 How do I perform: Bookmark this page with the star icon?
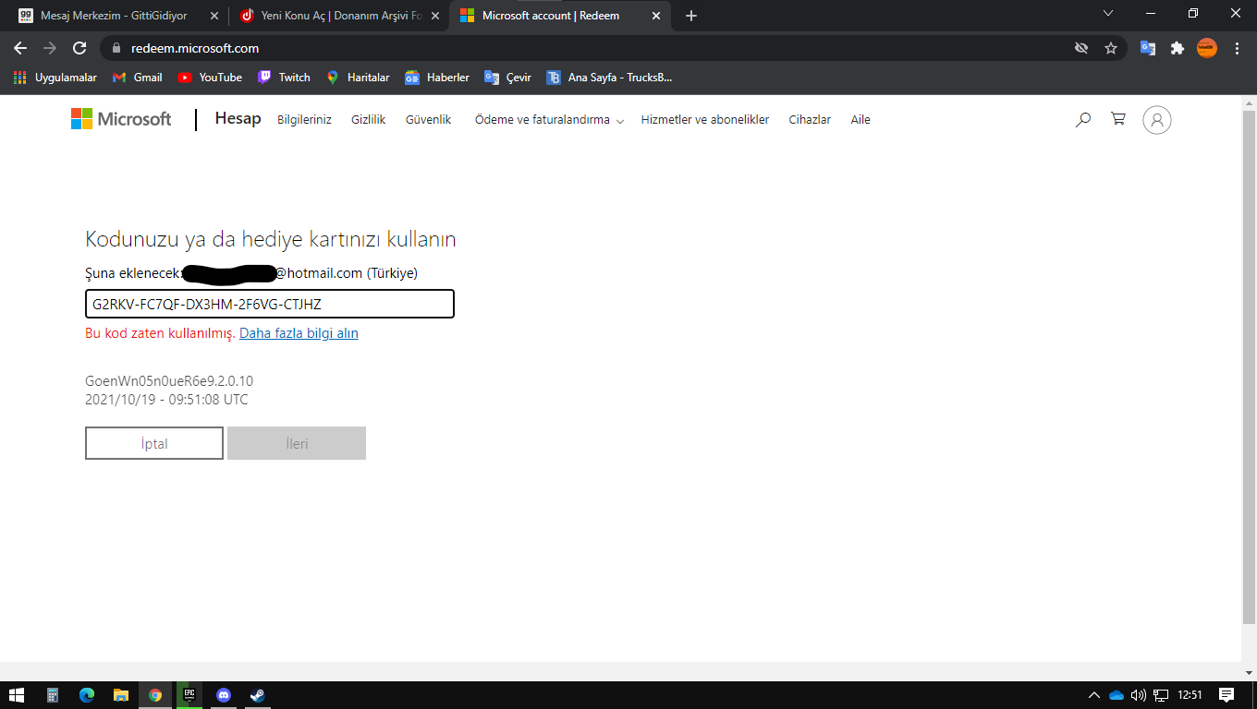point(1111,48)
